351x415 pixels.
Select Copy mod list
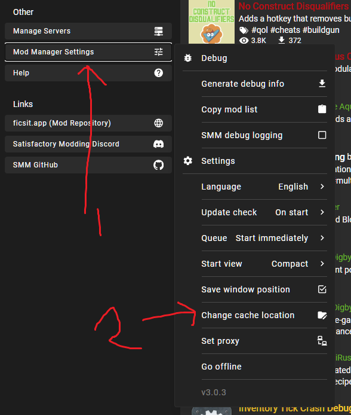[264, 109]
